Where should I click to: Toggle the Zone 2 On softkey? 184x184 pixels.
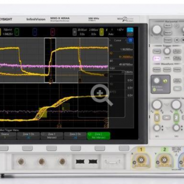(75, 136)
